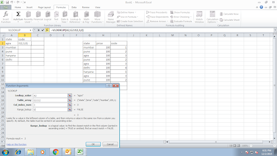Click OK in Function Arguments dialog
The image size is (277, 156).
pyautogui.click(x=93, y=144)
